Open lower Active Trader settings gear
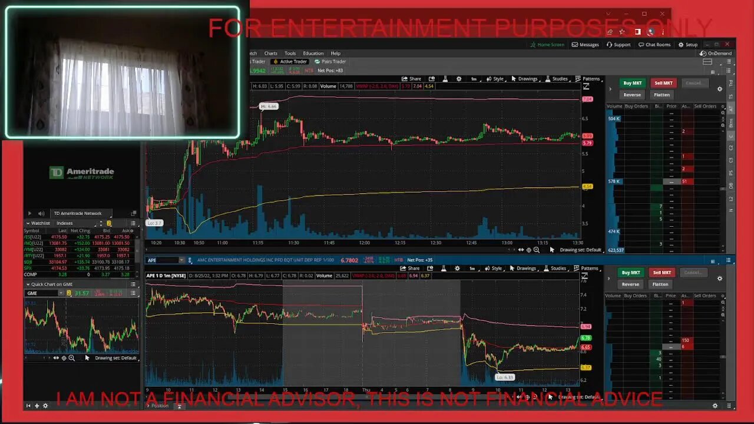The image size is (754, 424). [x=719, y=278]
